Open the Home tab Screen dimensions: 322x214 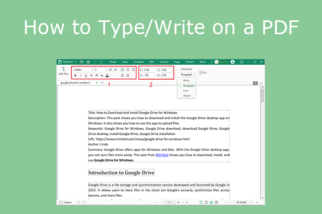[113, 62]
